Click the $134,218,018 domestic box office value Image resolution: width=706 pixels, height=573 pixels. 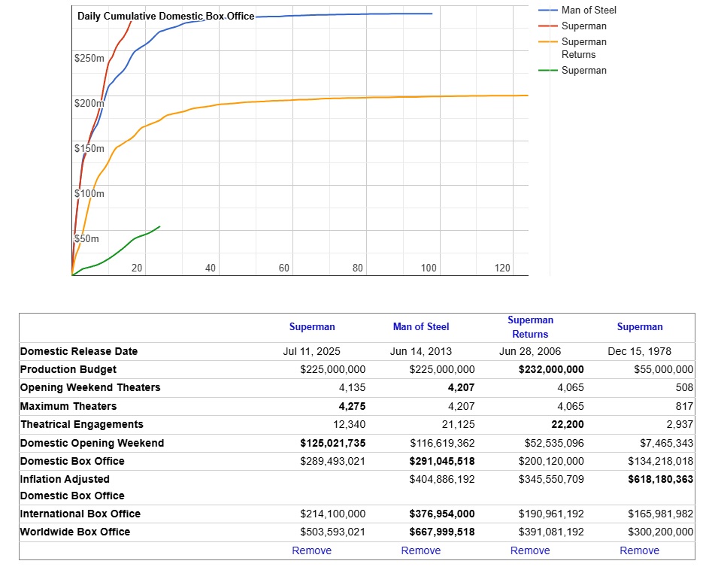pos(661,461)
